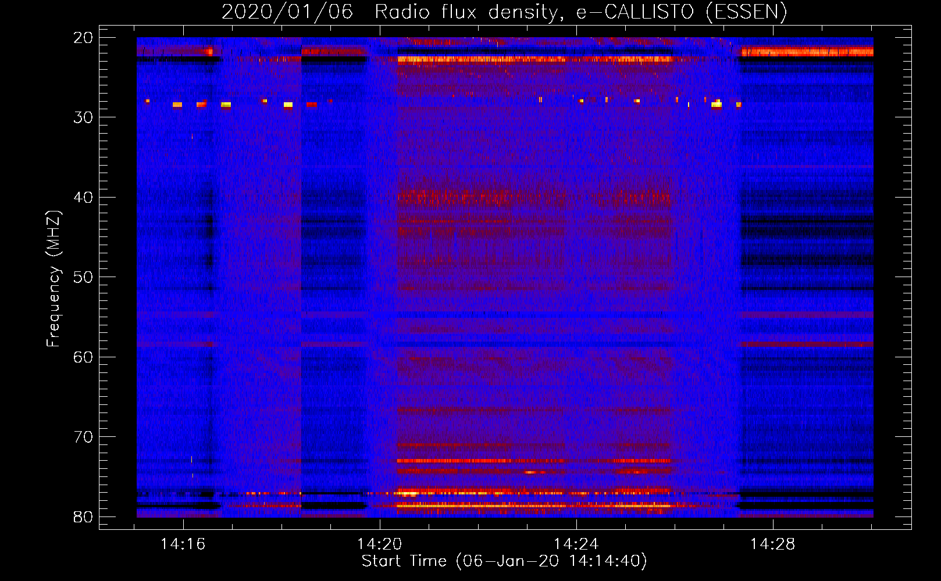Screen dimensions: 941x581
Task: Click the 40 MHz frequency tick label
Action: click(x=84, y=198)
